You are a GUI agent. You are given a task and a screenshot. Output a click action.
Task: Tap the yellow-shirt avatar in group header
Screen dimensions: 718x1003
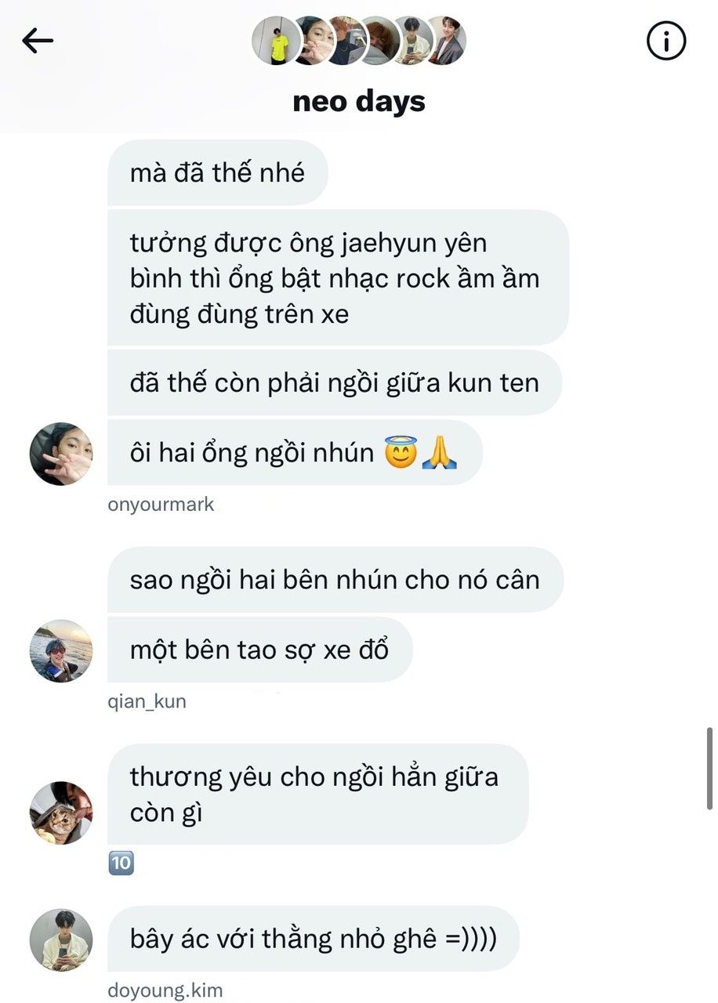point(277,41)
